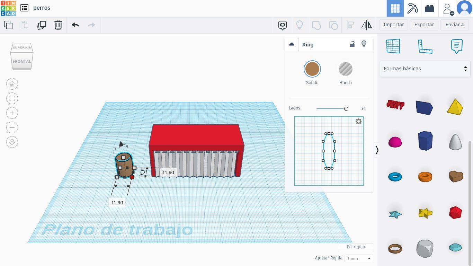Pick the blue polygon prism shape
This screenshot has width=473, height=266.
pyautogui.click(x=425, y=141)
